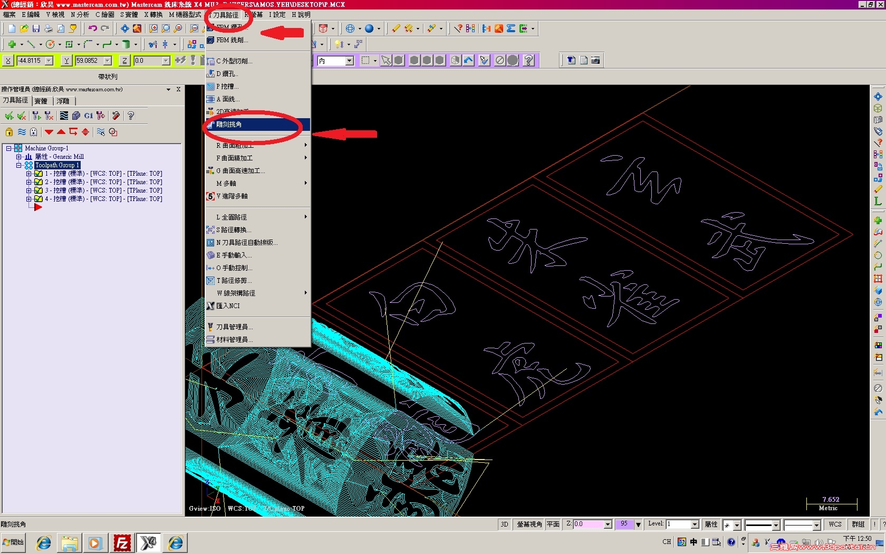
Task: Toggle the checked folder of operation 1 - 挖槽
Action: 38,174
